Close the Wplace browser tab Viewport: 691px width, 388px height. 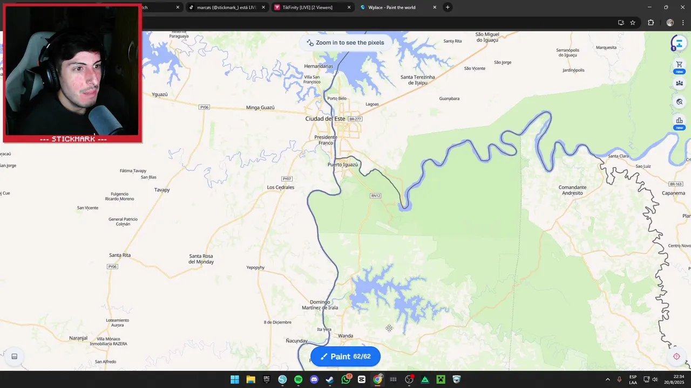click(x=435, y=8)
